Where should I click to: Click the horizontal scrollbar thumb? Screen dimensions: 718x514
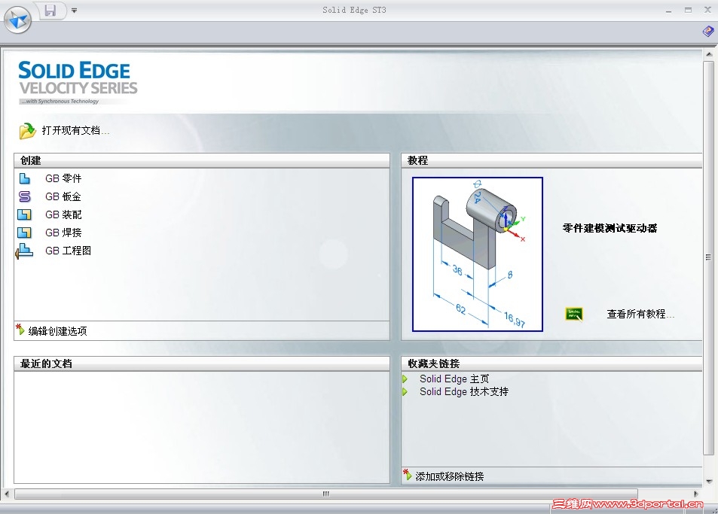click(326, 494)
